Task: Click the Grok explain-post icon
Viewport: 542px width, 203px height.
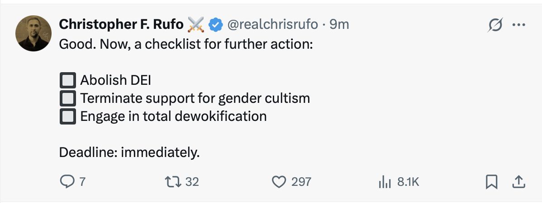Action: [x=495, y=25]
